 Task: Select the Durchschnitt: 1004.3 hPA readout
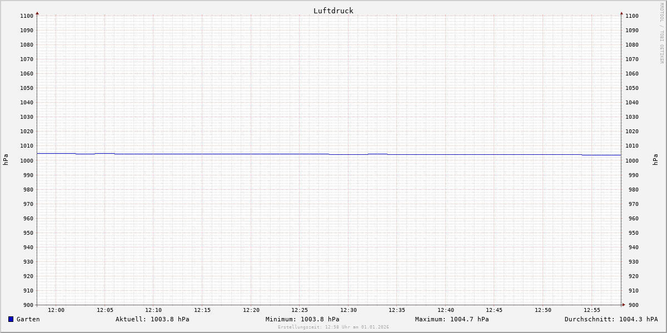611,319
